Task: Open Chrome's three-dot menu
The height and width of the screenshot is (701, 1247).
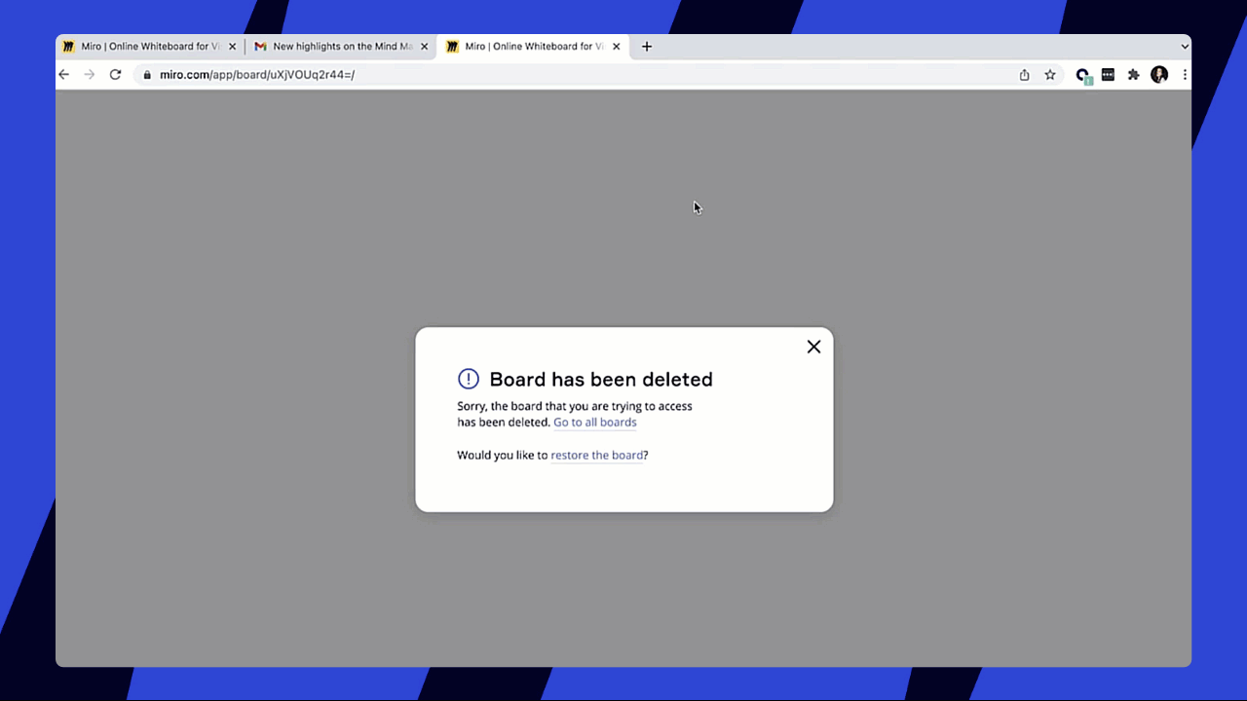Action: pos(1185,75)
